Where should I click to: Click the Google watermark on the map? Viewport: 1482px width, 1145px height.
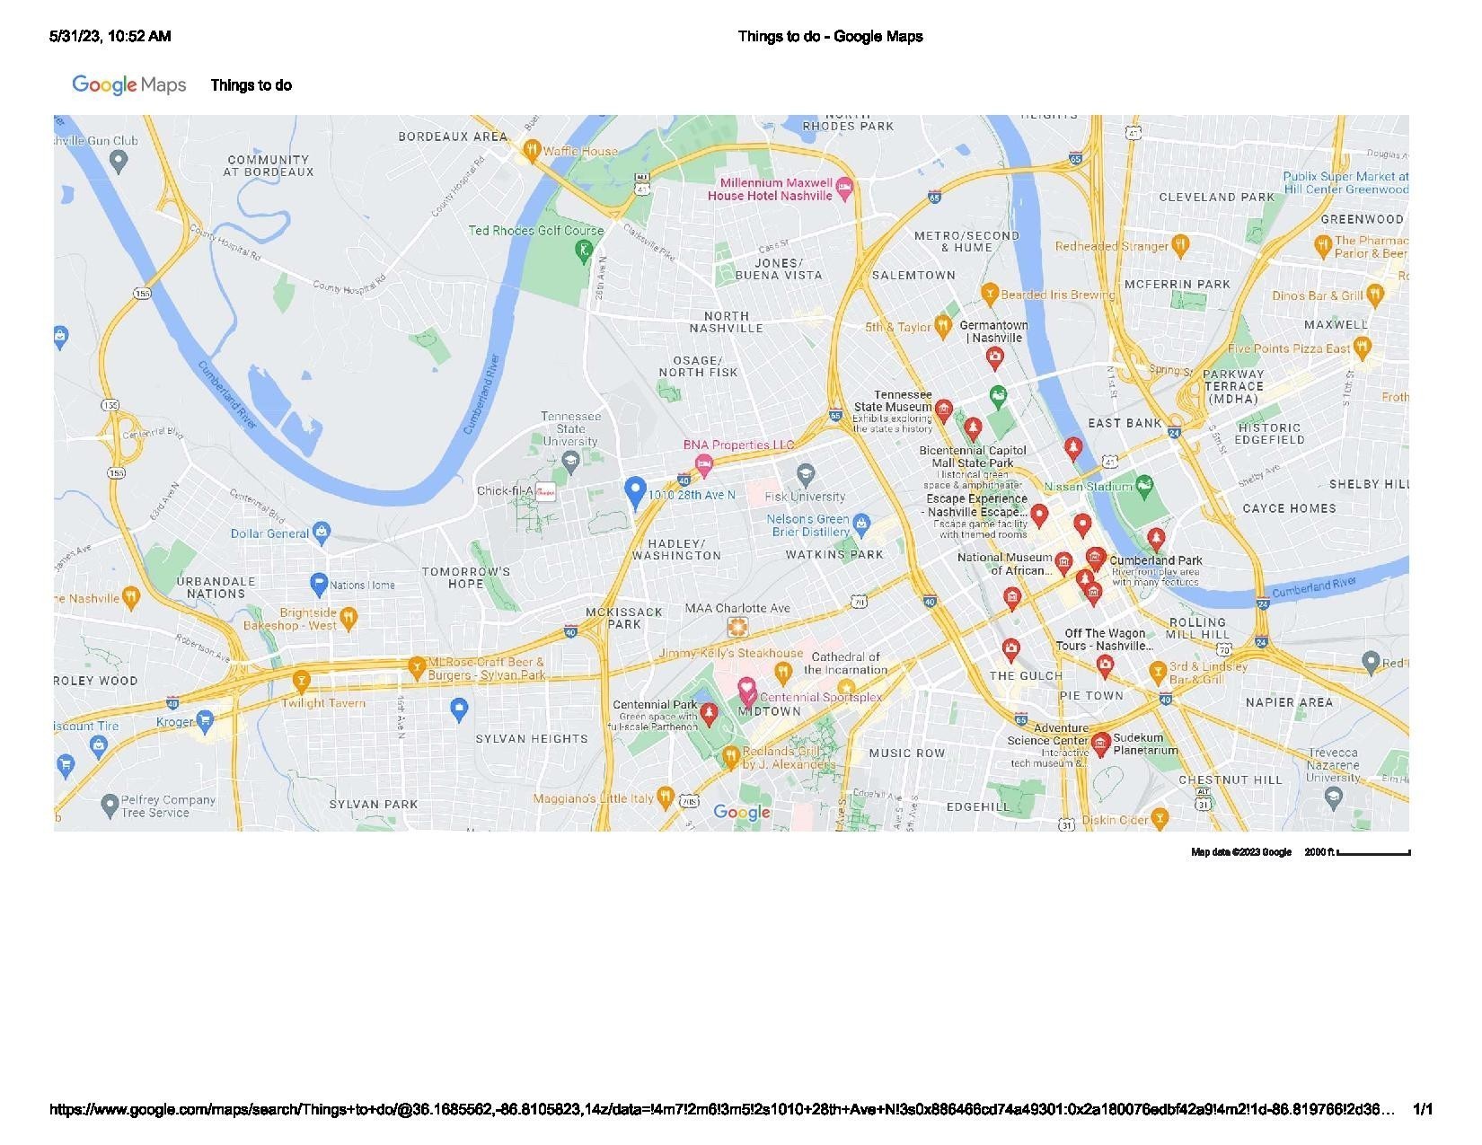click(742, 813)
